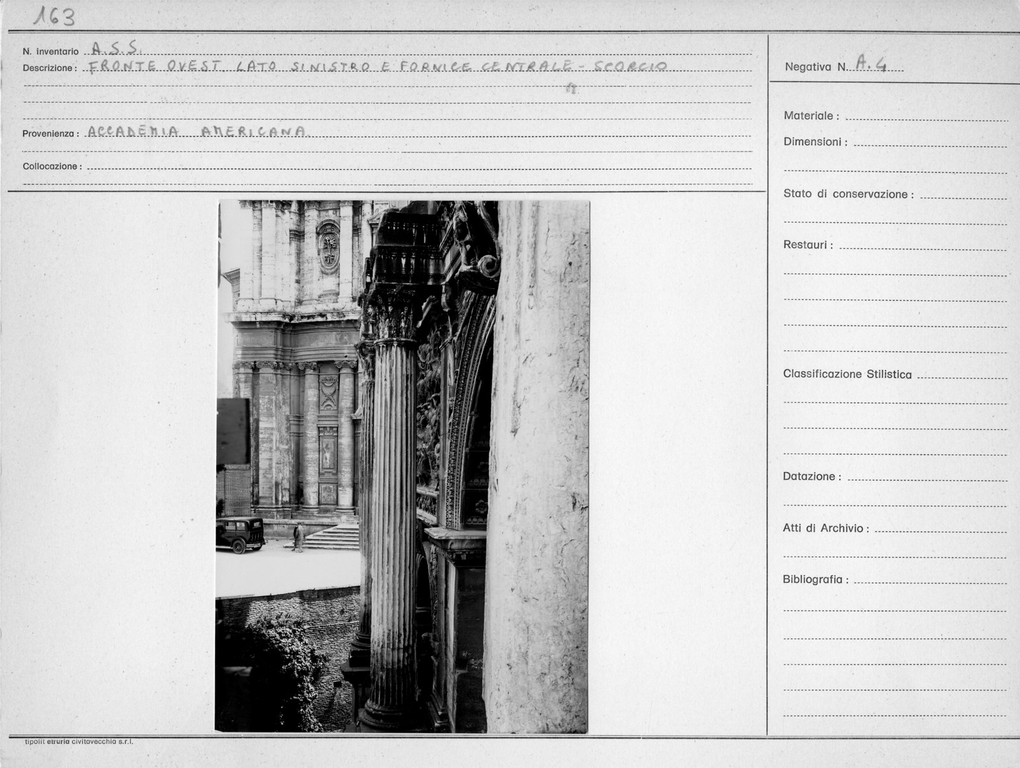Viewport: 1020px width, 768px height.
Task: Click the handwritten negative number 'A.4'
Action: tap(871, 62)
